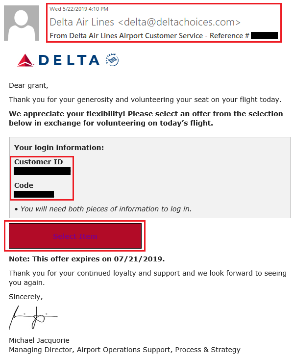
Task: Click the Customer ID label
Action: pos(39,162)
